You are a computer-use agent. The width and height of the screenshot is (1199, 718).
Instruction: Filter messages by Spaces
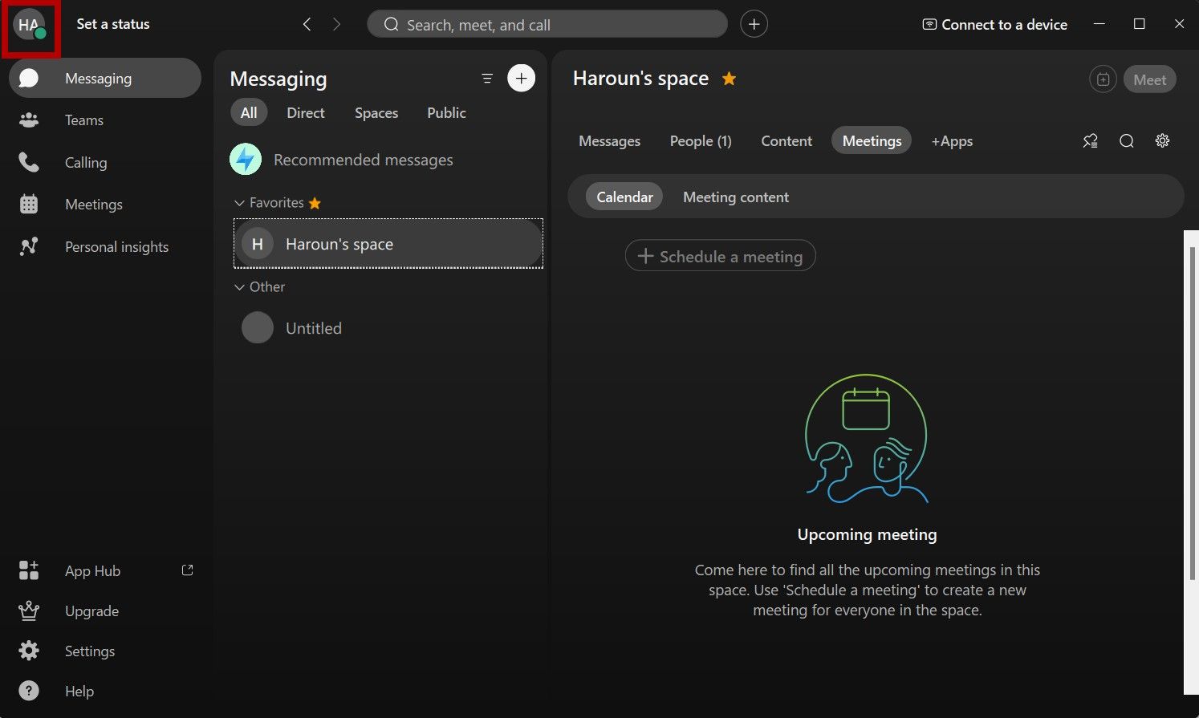(376, 113)
